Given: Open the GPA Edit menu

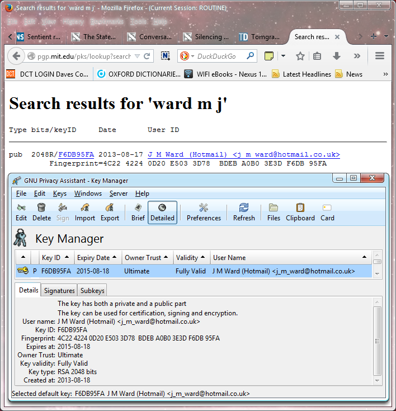Looking at the screenshot, I should tap(40, 193).
